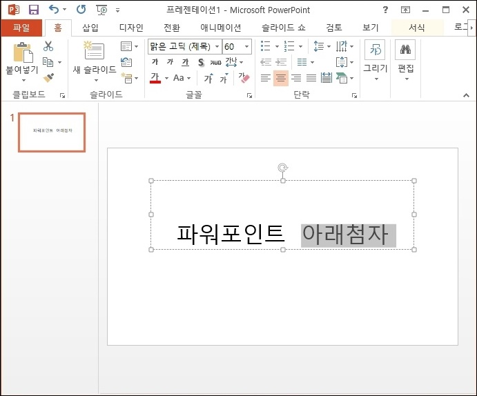The width and height of the screenshot is (477, 396).
Task: Clear all formatting eraser icon
Action: click(244, 78)
